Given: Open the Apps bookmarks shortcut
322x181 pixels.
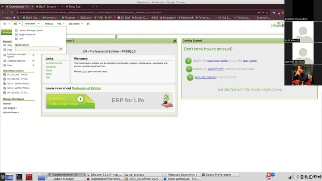Looking at the screenshot, I should click(7, 17).
